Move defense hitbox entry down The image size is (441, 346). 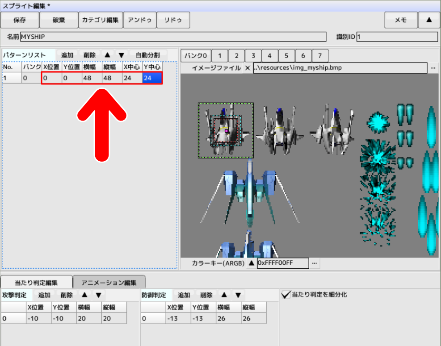[238, 295]
